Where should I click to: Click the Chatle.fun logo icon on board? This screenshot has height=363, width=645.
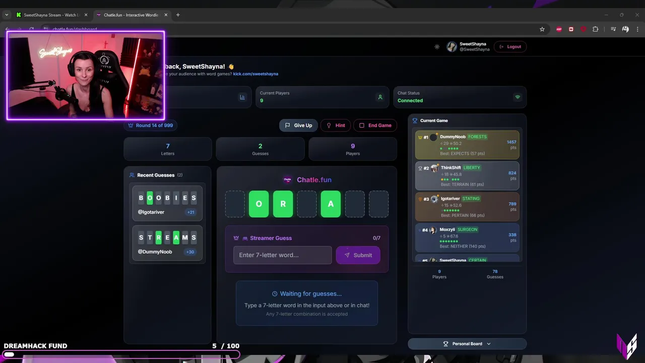pyautogui.click(x=287, y=179)
